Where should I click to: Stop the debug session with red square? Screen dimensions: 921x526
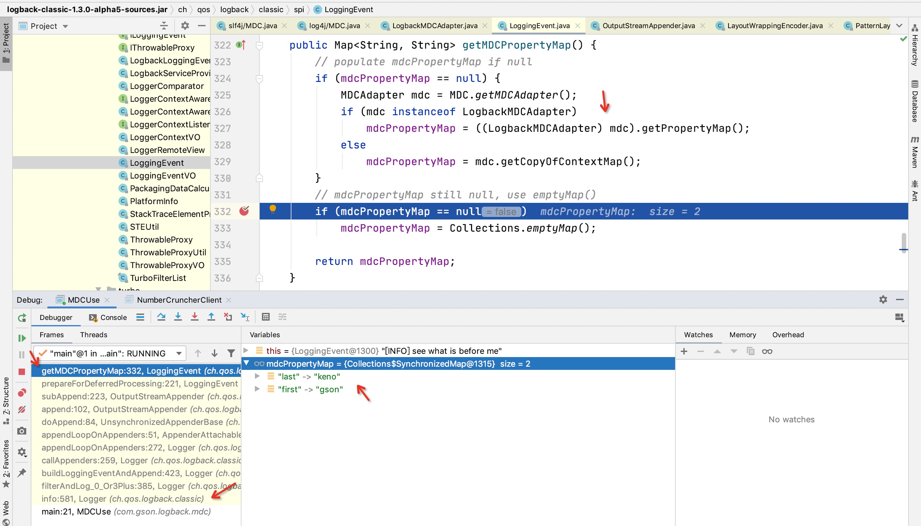(x=22, y=372)
